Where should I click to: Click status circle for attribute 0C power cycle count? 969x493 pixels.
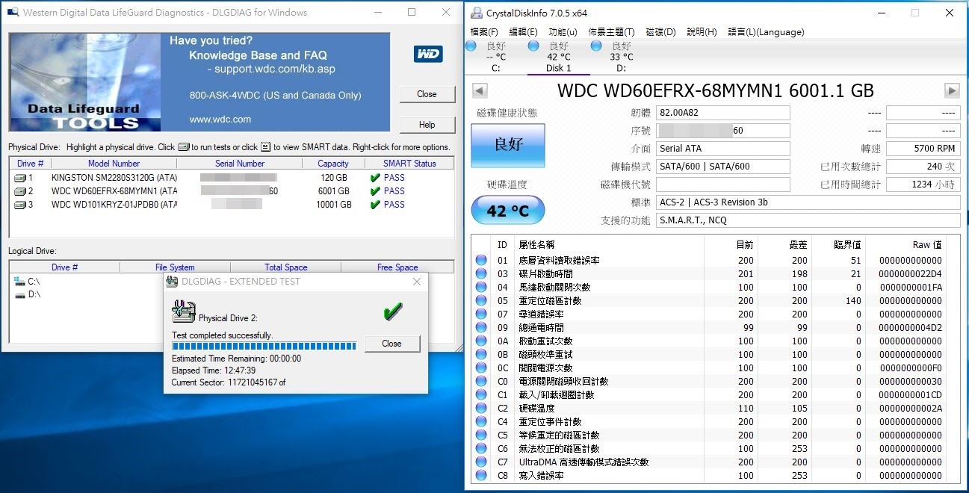(481, 368)
